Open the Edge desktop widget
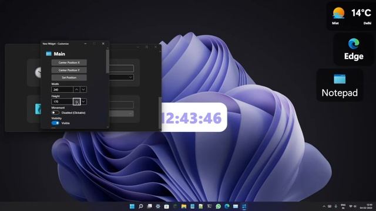Screen dimensions: 376x211 click(354, 49)
